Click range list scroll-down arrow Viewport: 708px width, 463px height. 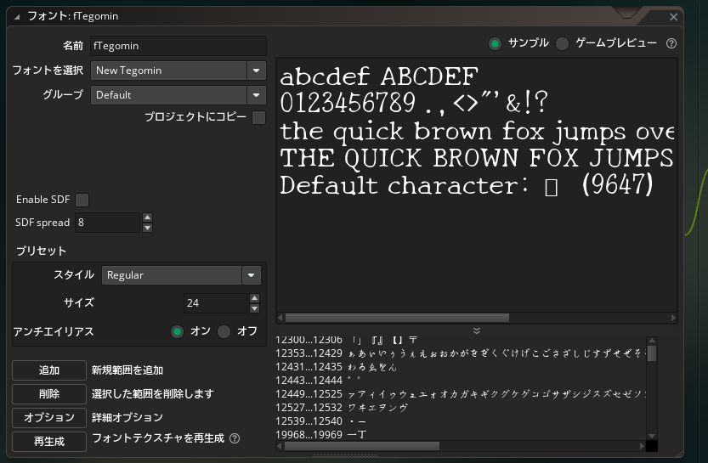tap(652, 436)
